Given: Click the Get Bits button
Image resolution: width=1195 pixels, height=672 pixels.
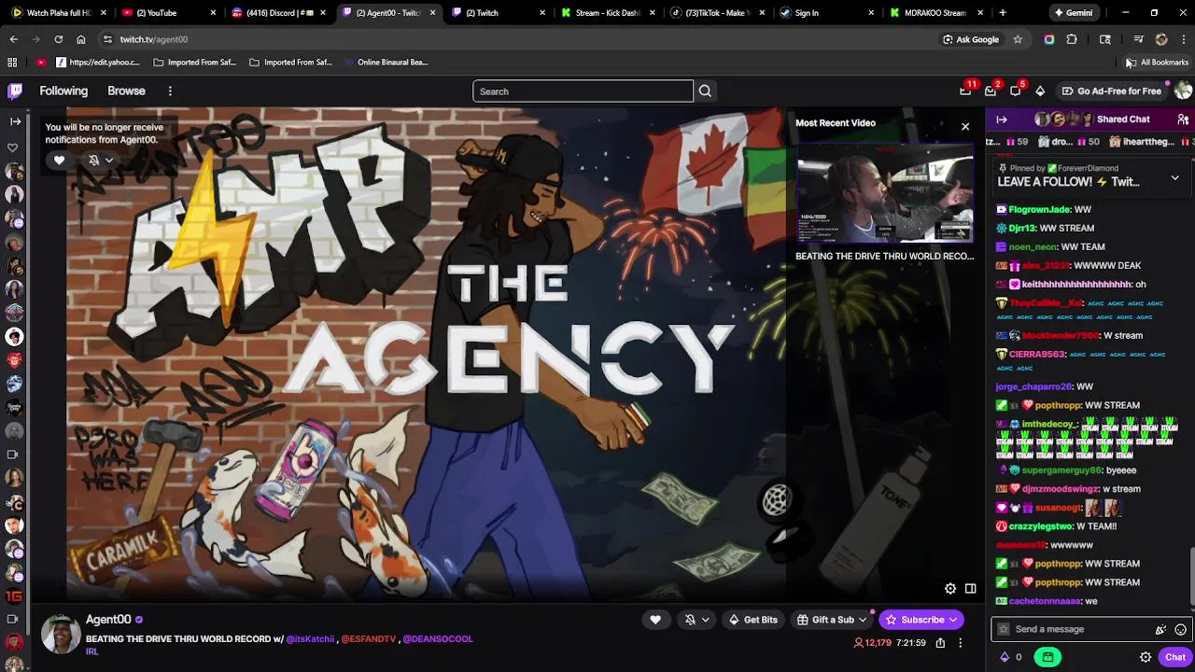Looking at the screenshot, I should pyautogui.click(x=753, y=620).
